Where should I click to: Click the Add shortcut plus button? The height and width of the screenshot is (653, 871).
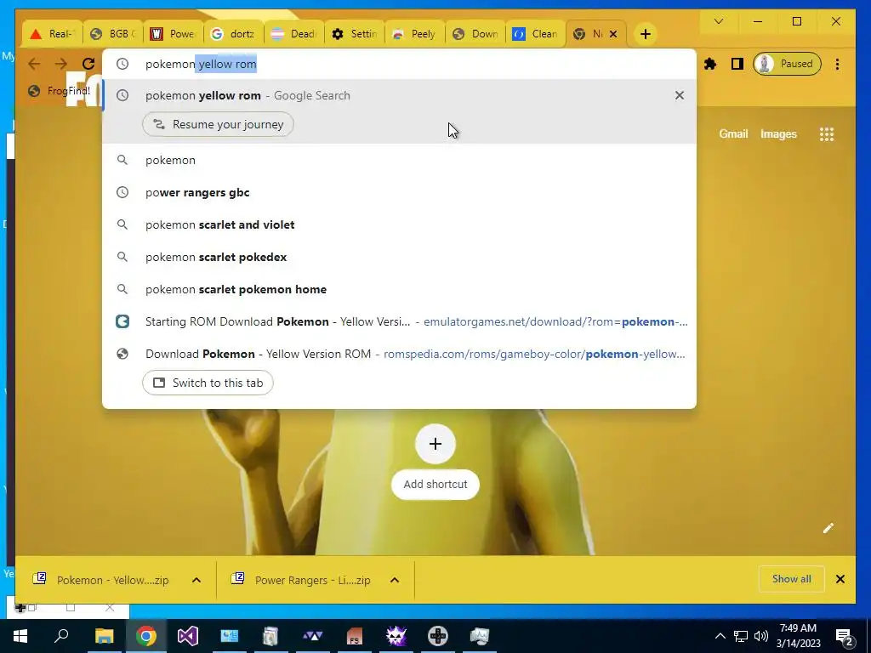coord(435,444)
